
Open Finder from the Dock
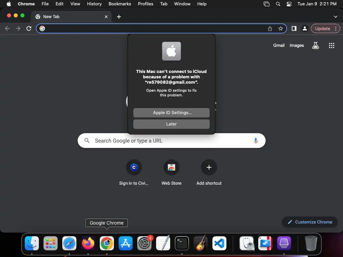32,243
